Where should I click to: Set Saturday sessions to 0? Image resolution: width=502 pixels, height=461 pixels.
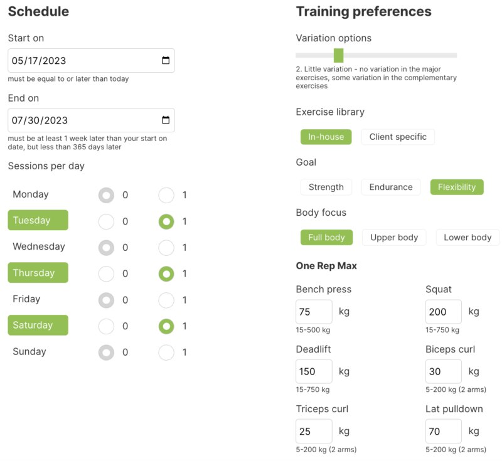(x=107, y=326)
